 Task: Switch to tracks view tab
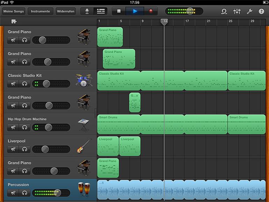click(x=101, y=11)
